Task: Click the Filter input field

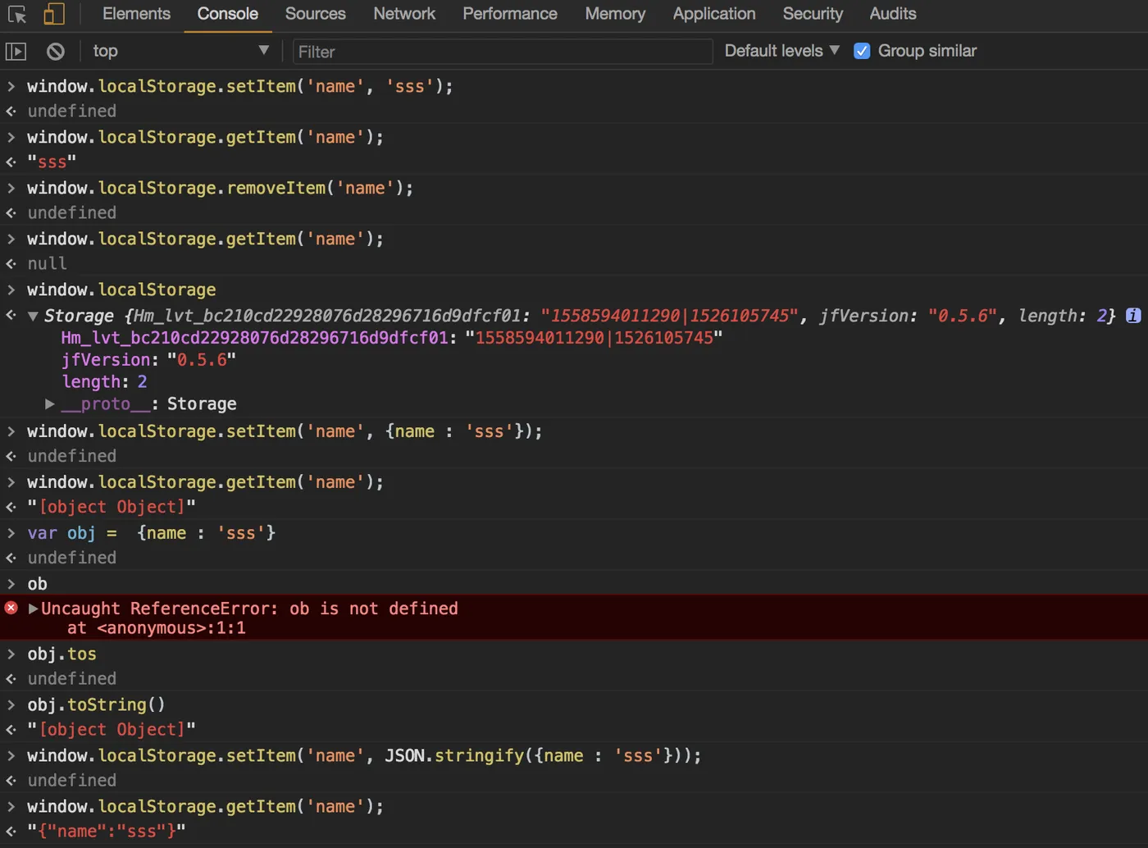Action: (x=503, y=52)
